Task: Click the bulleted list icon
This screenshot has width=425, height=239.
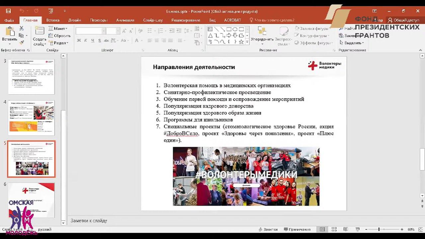Action: [x=150, y=31]
